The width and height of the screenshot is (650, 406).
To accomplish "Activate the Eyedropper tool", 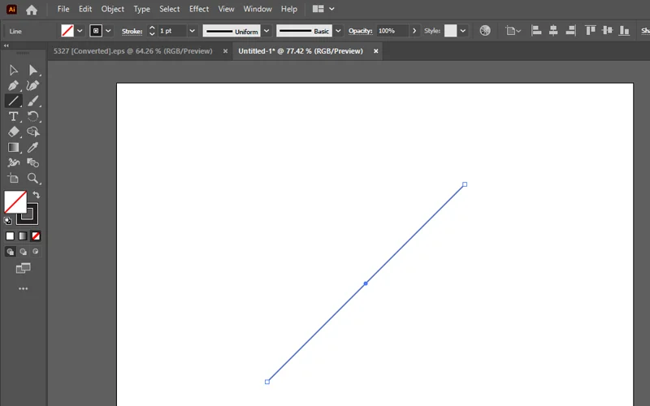I will pos(33,147).
